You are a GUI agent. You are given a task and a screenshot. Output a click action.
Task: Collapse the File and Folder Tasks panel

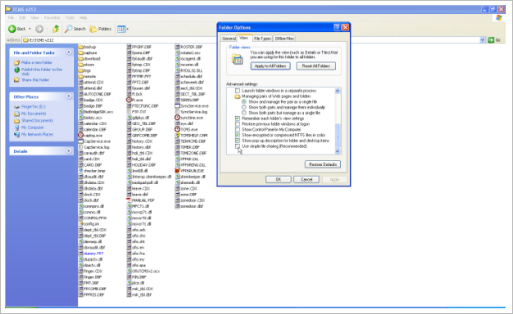point(69,52)
